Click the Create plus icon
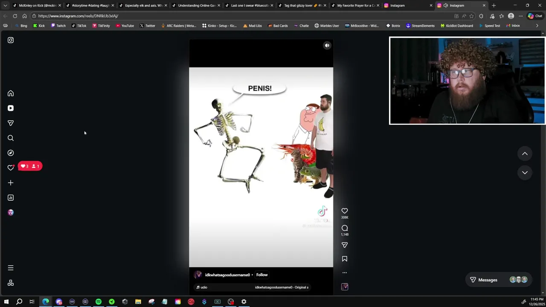The width and height of the screenshot is (546, 307). (11, 183)
